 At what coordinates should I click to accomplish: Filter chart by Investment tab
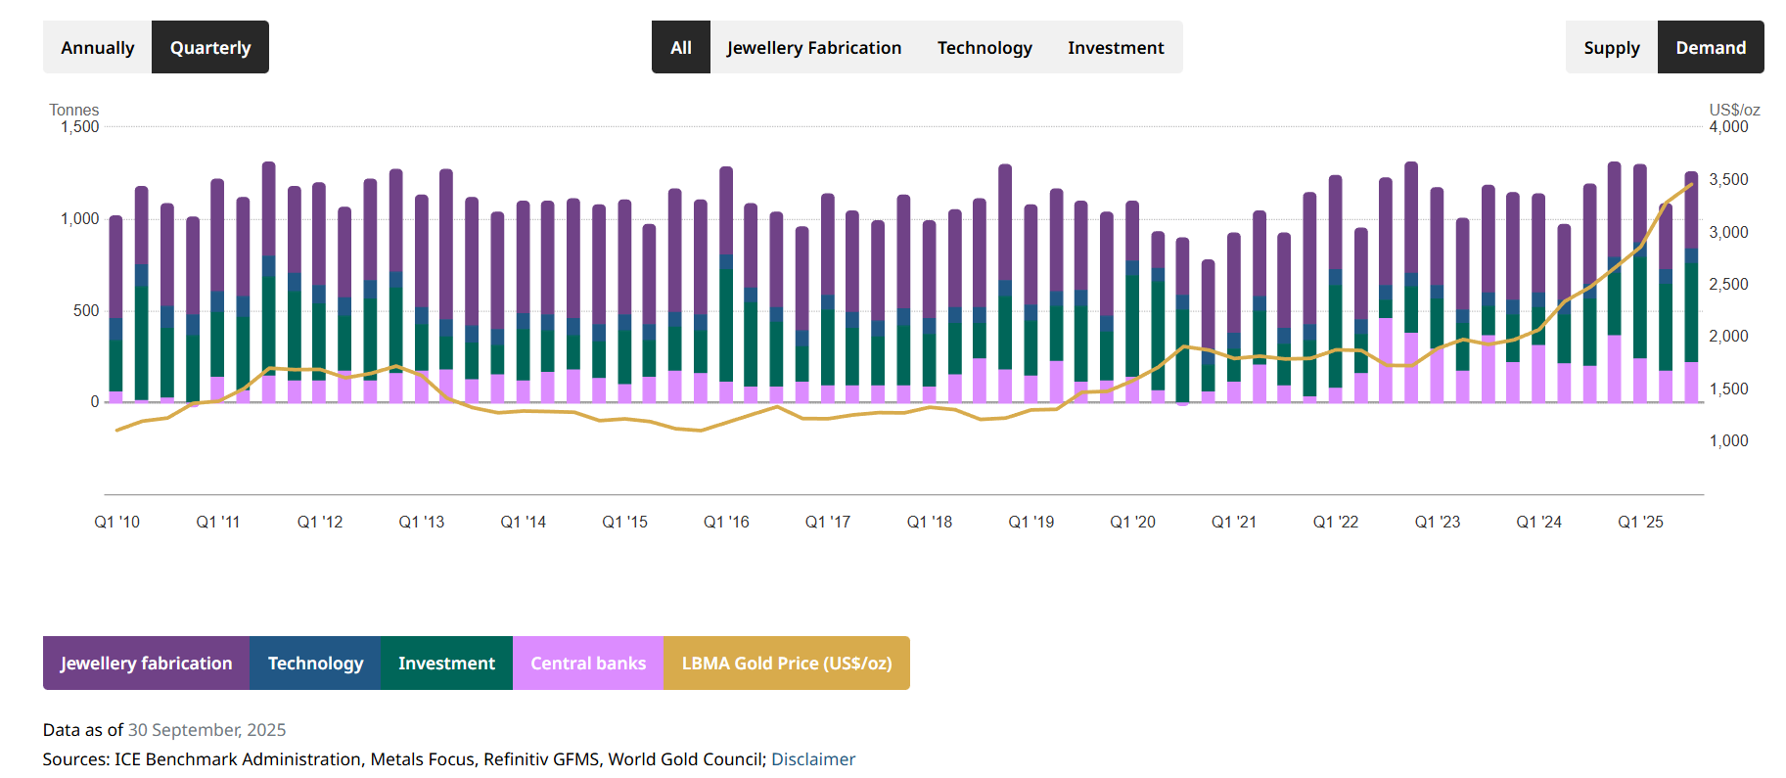[1115, 47]
